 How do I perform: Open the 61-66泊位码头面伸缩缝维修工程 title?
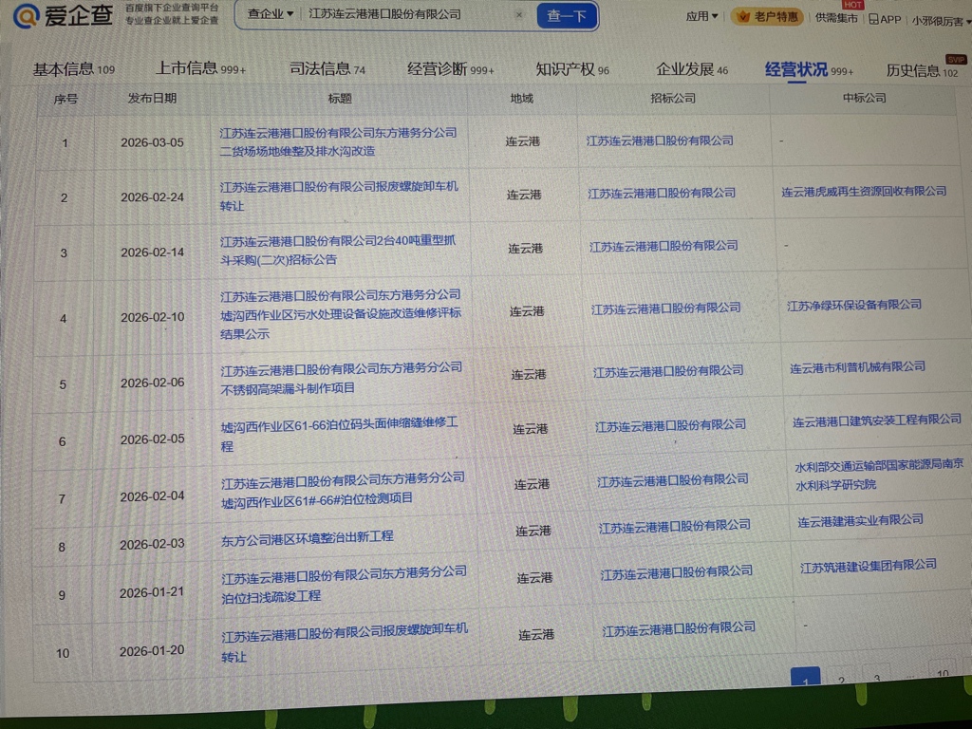click(340, 434)
